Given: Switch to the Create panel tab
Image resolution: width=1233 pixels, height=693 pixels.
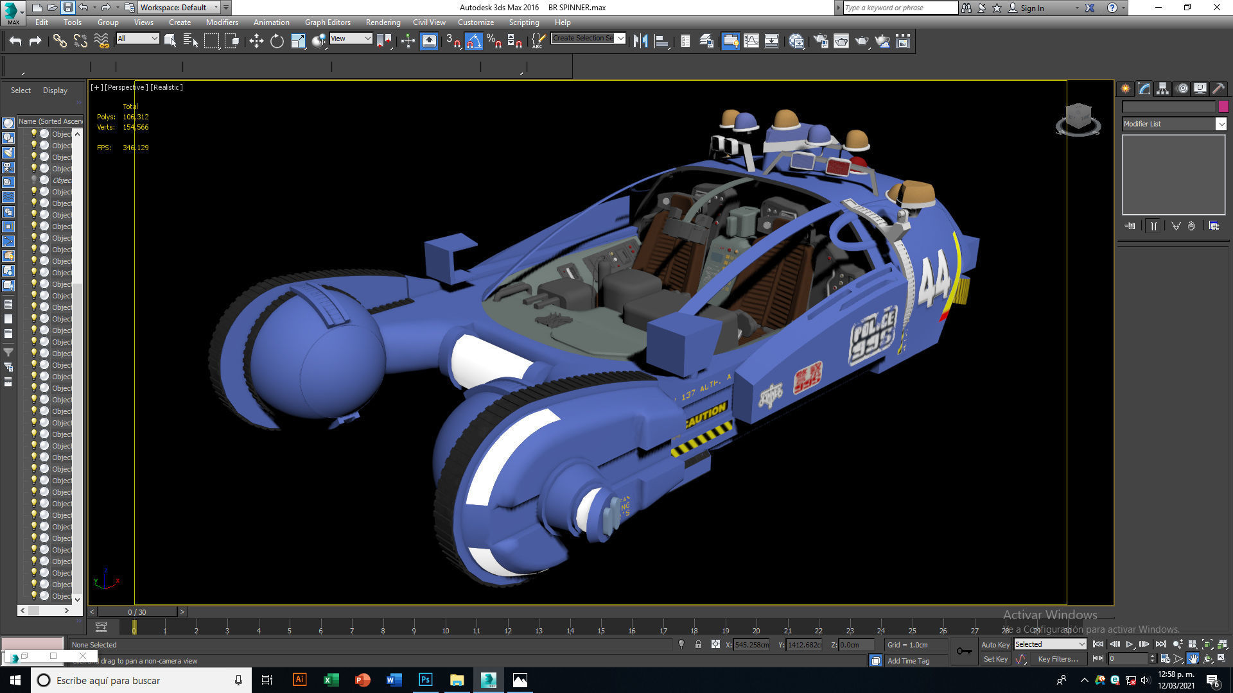Looking at the screenshot, I should pos(1126,89).
